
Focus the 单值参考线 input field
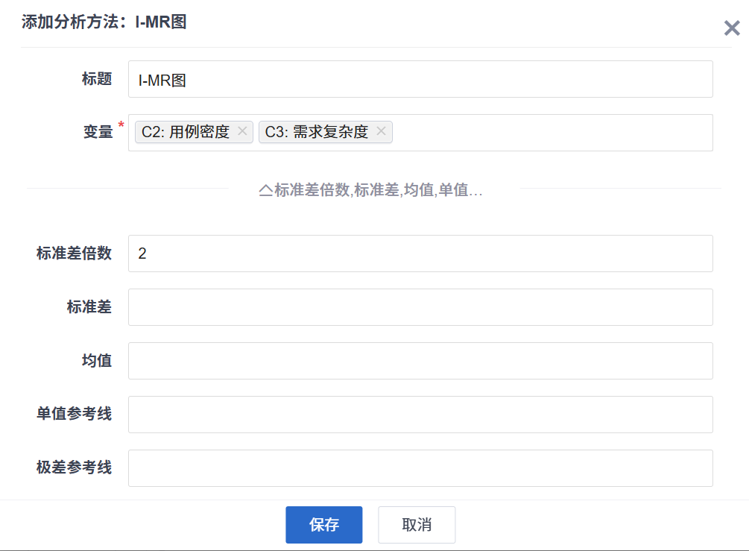tap(420, 415)
